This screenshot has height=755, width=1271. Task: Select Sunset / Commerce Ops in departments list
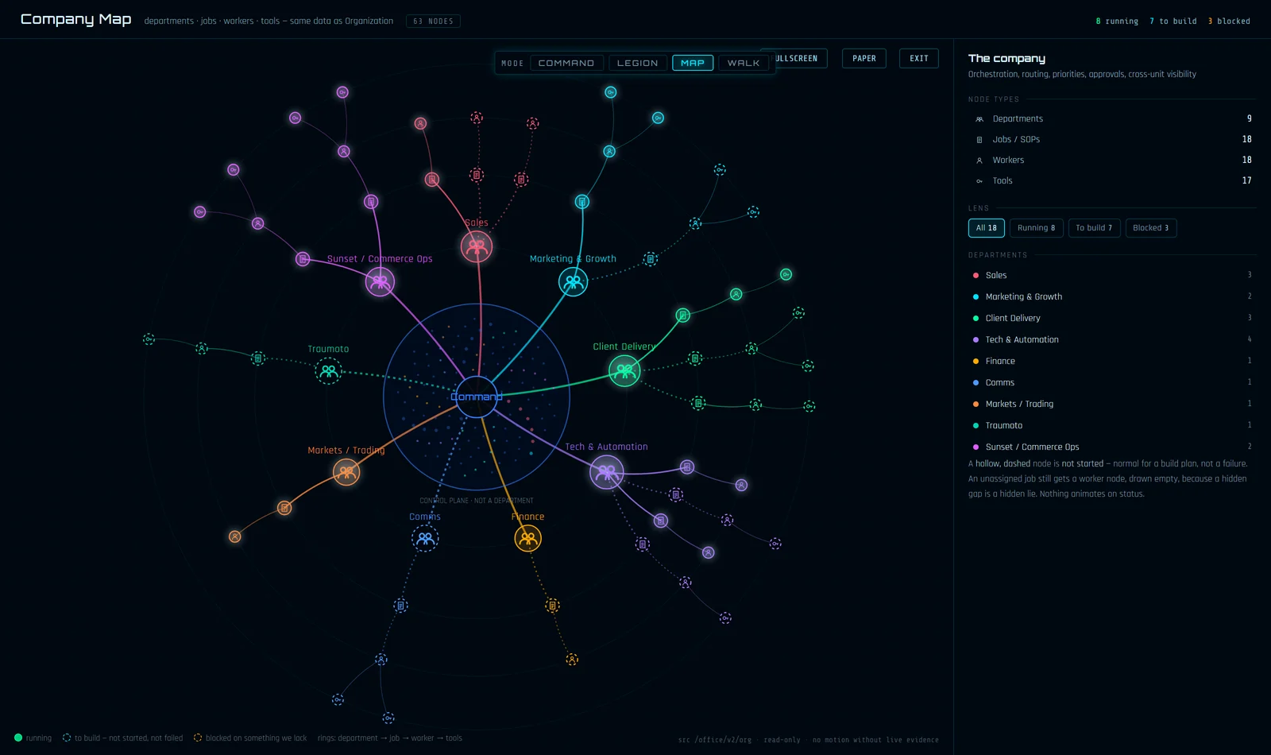pos(1112,447)
